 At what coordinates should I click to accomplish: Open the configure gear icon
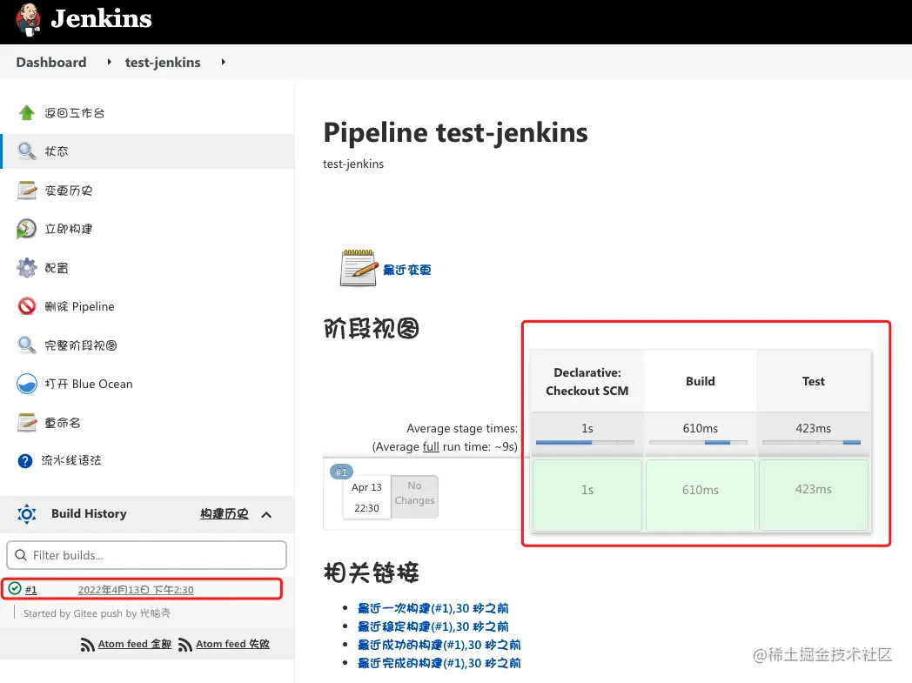pos(27,268)
